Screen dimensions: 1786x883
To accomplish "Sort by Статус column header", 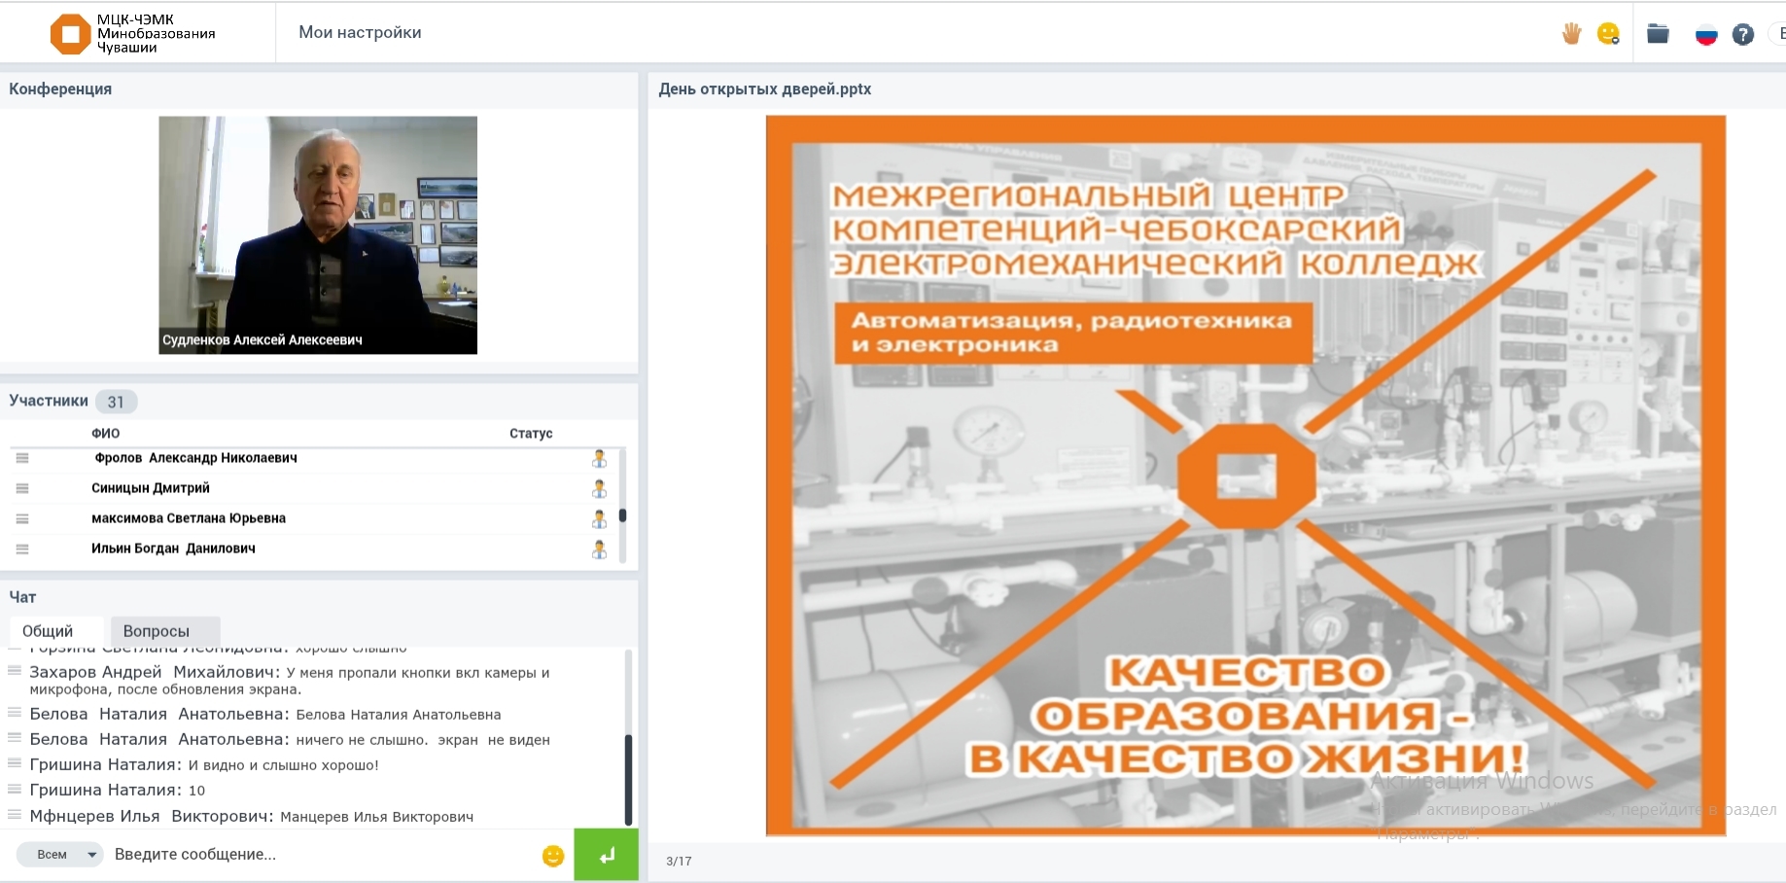I will (x=531, y=434).
